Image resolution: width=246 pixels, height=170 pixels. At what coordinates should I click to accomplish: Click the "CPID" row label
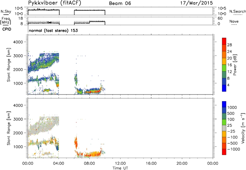[7, 29]
